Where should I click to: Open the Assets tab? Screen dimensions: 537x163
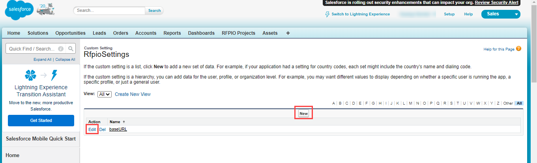tap(270, 33)
